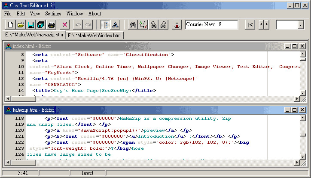Image resolution: width=311 pixels, height=178 pixels.
Task: Print the document using the printer icon
Action: click(52, 25)
